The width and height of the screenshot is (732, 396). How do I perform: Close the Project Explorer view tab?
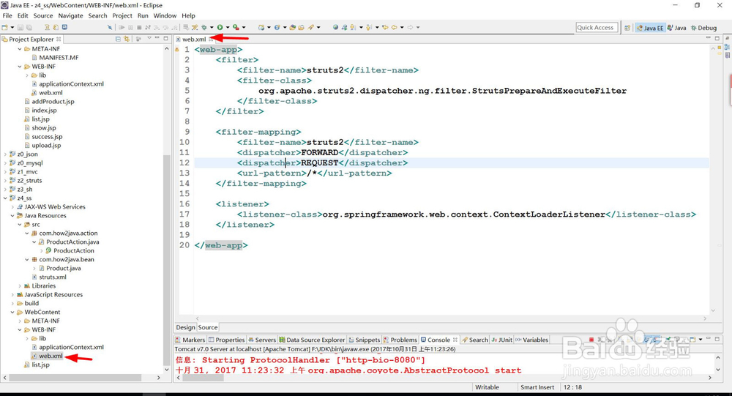(x=59, y=40)
